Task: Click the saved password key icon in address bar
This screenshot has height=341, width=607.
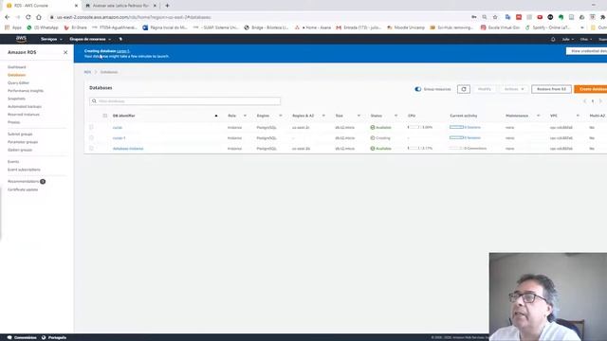Action: click(x=474, y=17)
